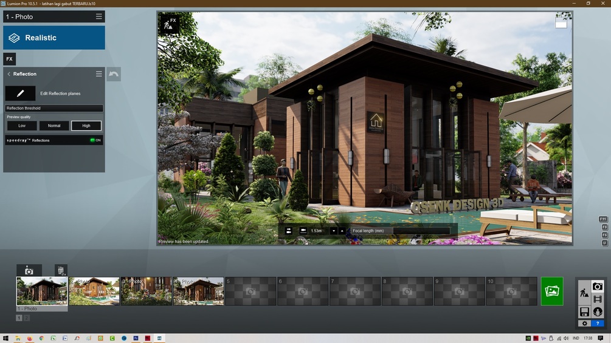Open Firefox from the taskbar

click(30, 338)
